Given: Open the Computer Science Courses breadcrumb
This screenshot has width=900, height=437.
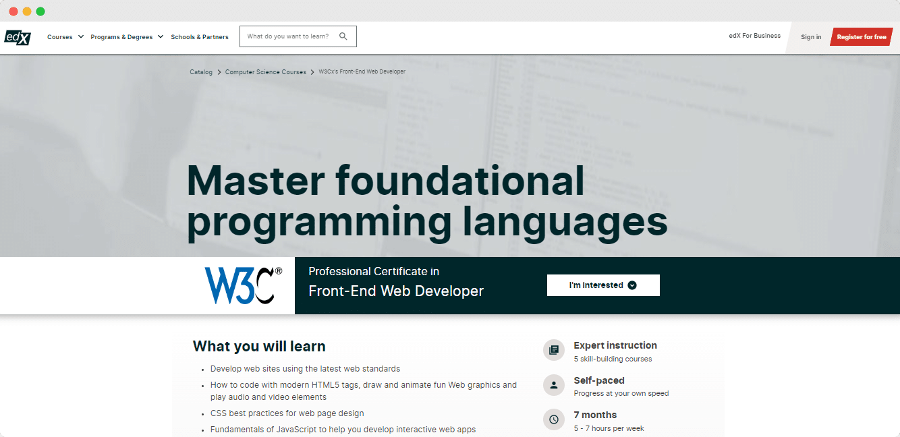Looking at the screenshot, I should click(266, 72).
